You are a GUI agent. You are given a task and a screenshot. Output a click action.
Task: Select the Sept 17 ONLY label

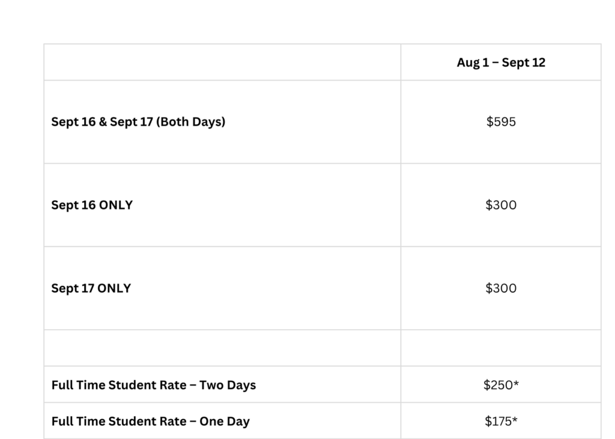point(91,288)
